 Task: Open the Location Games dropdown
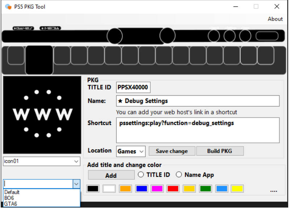141,151
